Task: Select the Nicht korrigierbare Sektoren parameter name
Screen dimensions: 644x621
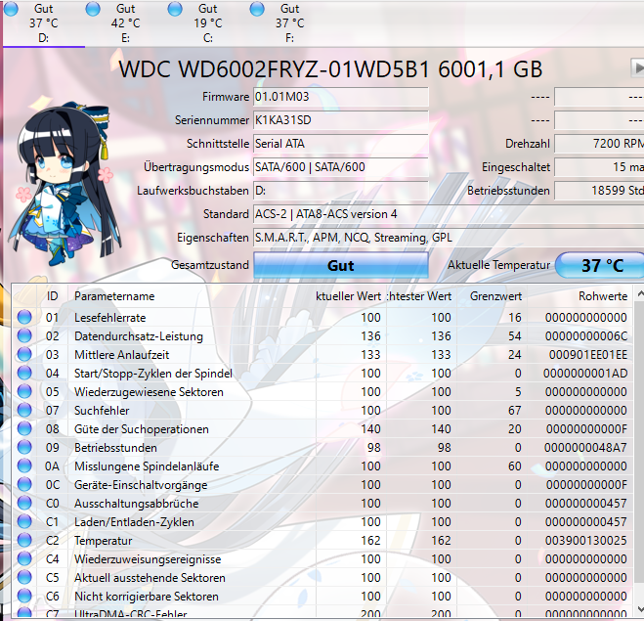Action: [x=147, y=597]
